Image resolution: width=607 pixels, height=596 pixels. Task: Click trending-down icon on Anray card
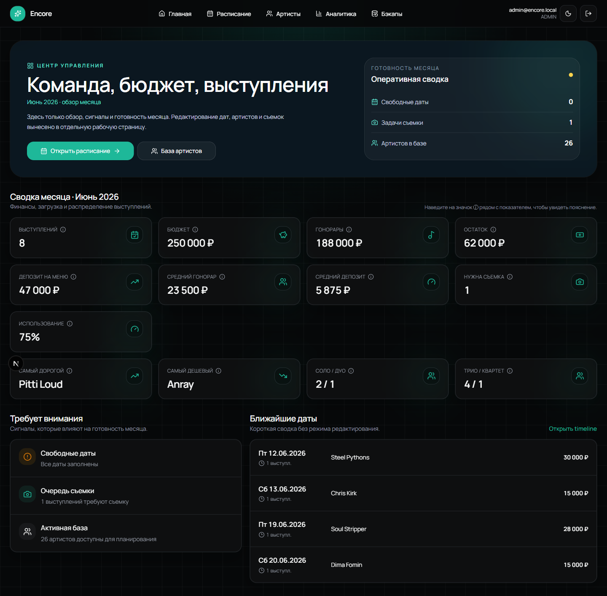click(x=283, y=376)
